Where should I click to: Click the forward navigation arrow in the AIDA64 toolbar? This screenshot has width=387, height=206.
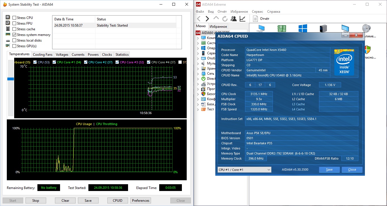pyautogui.click(x=207, y=19)
